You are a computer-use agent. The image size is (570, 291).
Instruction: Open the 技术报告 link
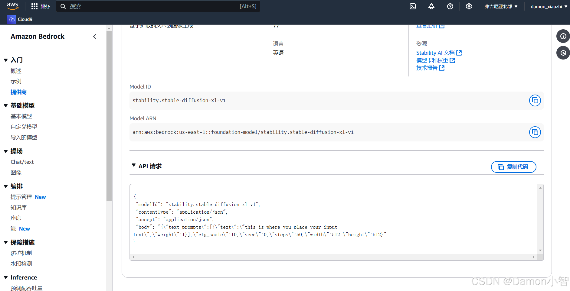427,68
